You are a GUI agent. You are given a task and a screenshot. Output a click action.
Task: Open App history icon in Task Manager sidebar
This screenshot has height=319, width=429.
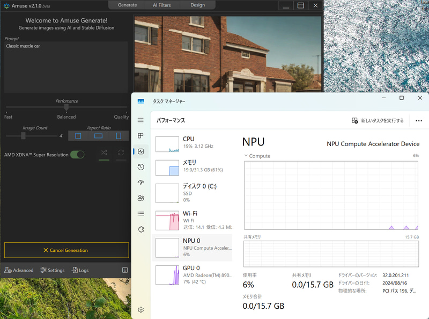141,167
